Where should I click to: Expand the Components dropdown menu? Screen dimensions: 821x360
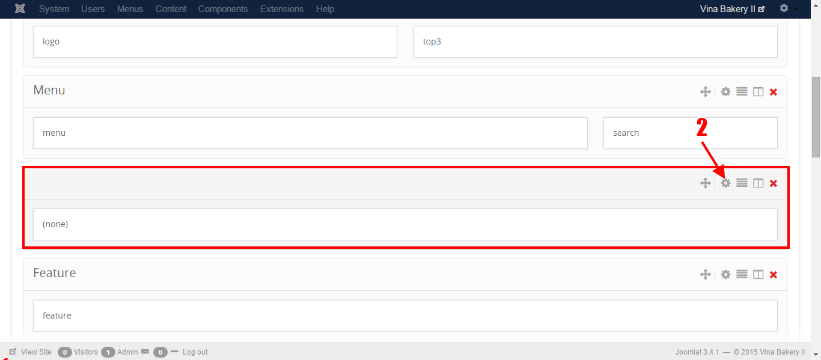223,9
